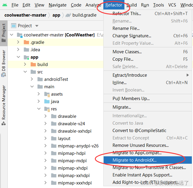The width and height of the screenshot is (193, 188).
Task: Open the Resource Manager tool window
Action: click(4, 105)
